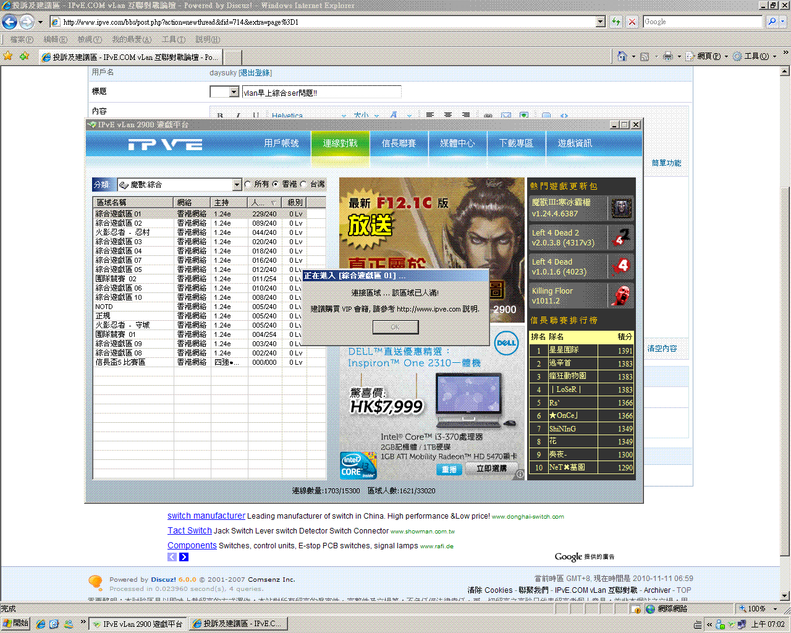
Task: Switch to the 用戶帳號 tab
Action: tap(281, 143)
